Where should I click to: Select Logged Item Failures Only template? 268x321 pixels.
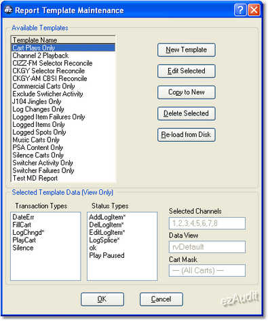coord(63,117)
